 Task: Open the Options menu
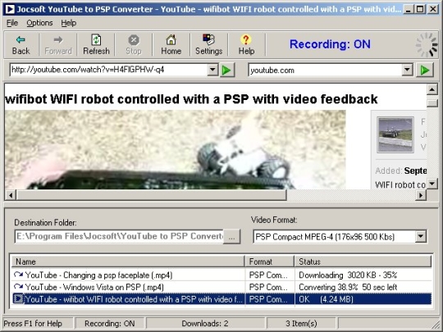pos(39,23)
